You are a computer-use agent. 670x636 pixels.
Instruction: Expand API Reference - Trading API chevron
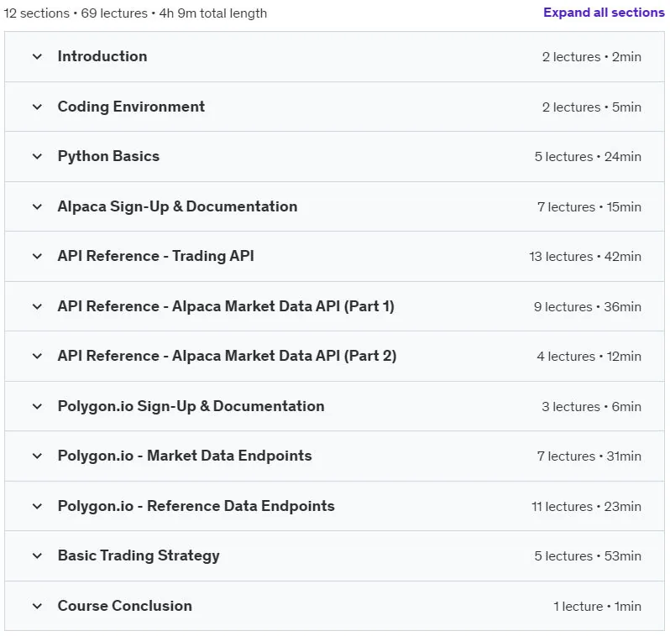37,256
